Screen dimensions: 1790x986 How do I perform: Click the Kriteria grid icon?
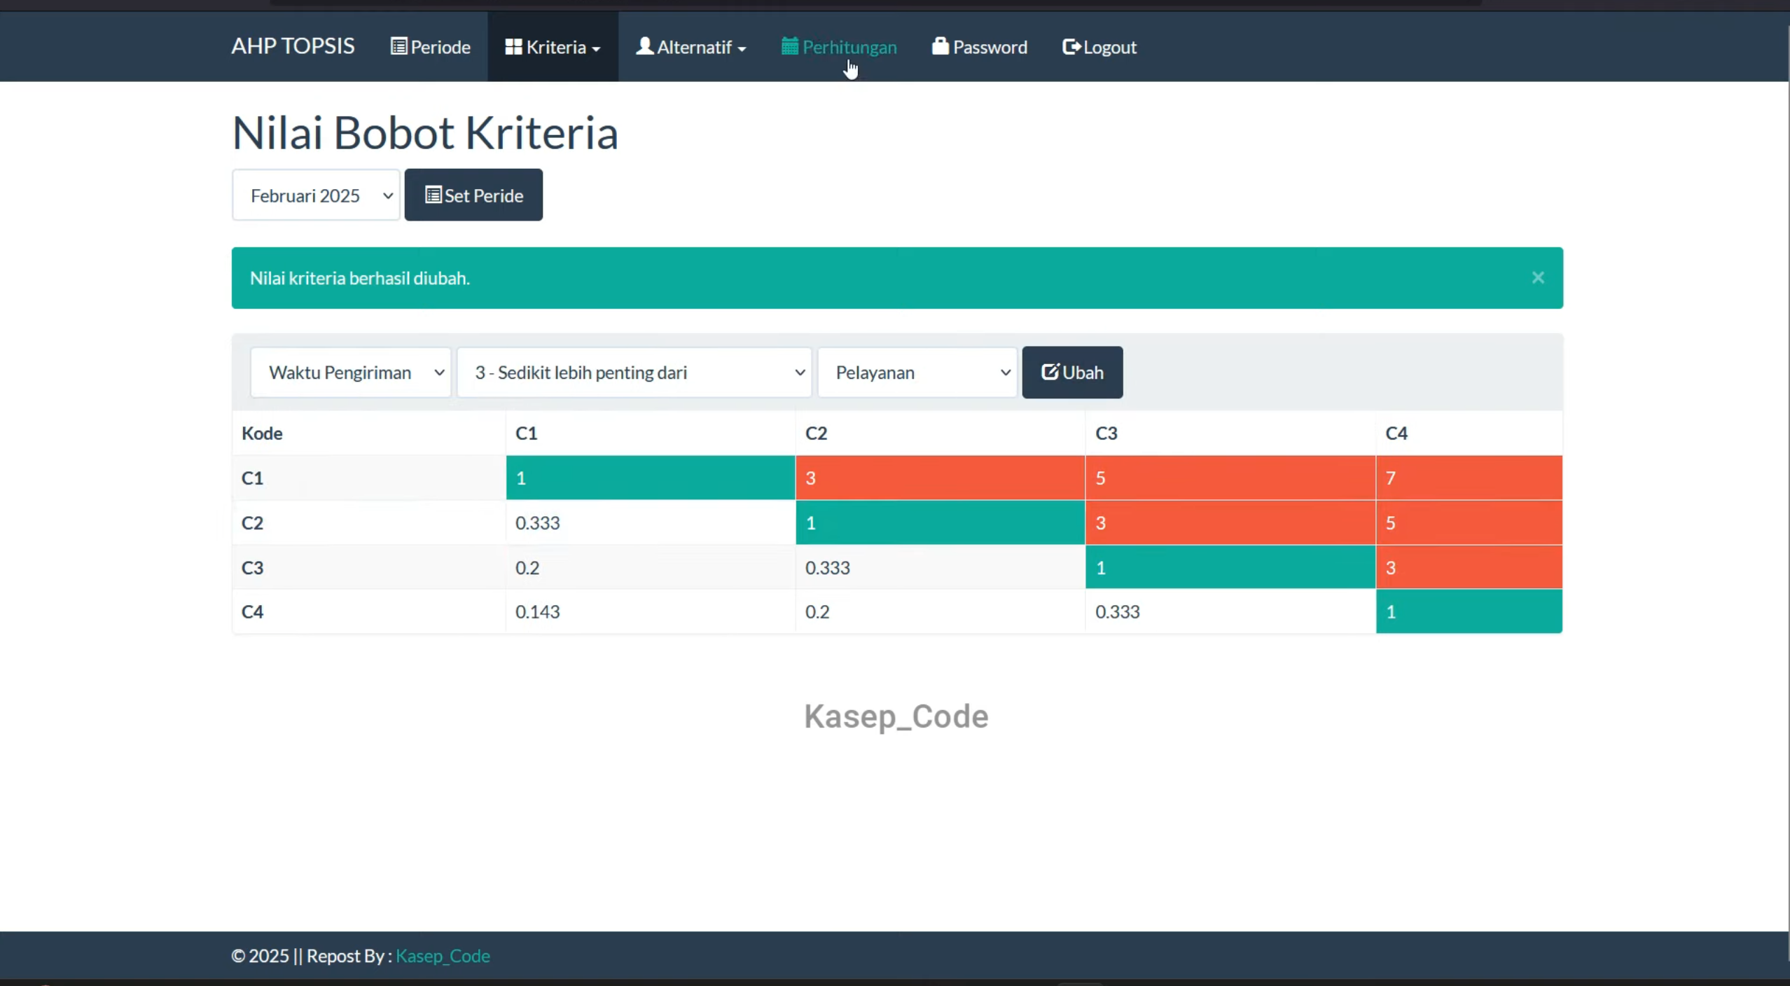tap(513, 46)
